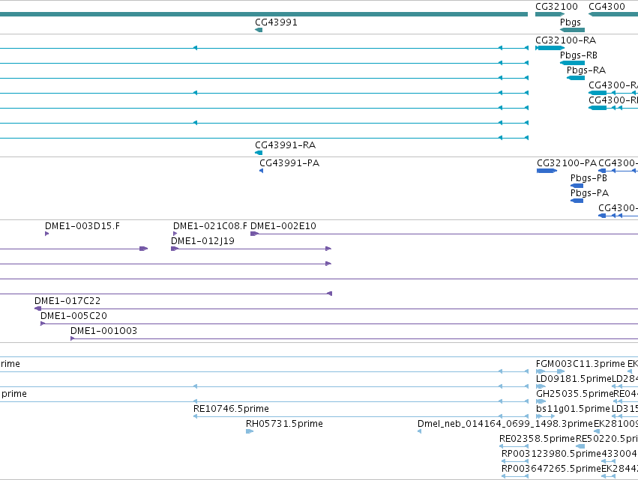The image size is (638, 480).
Task: Select the DME1-001O03 clone label
Action: (103, 331)
